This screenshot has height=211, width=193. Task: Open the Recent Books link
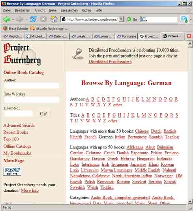[16, 132]
